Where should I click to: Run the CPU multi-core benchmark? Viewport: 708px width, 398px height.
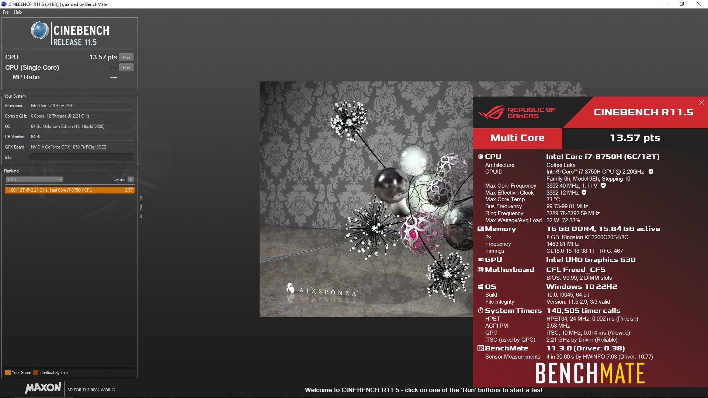tap(126, 57)
